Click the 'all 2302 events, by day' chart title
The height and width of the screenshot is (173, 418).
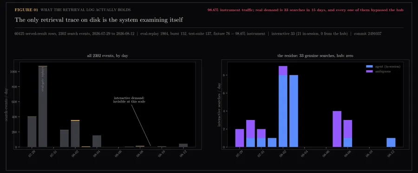click(107, 56)
